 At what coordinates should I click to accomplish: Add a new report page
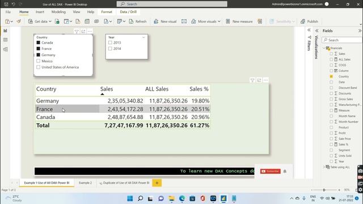point(157,183)
